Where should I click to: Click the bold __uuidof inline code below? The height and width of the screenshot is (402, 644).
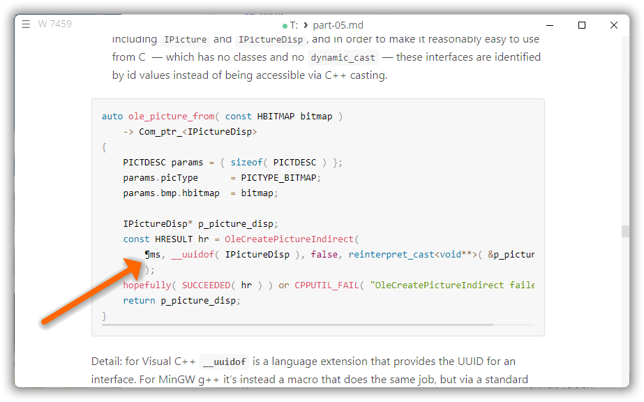point(225,362)
